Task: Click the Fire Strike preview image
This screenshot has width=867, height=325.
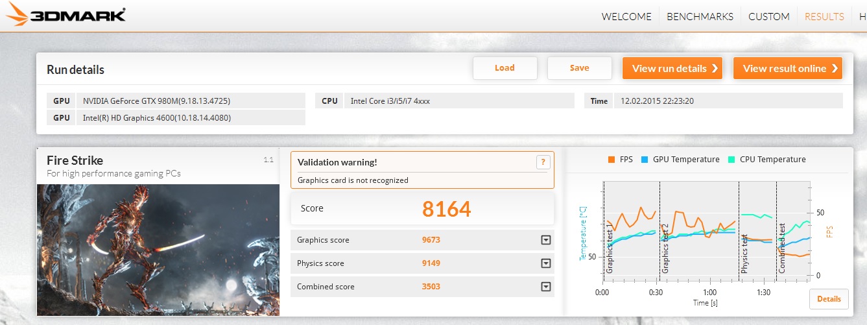Action: (158, 250)
